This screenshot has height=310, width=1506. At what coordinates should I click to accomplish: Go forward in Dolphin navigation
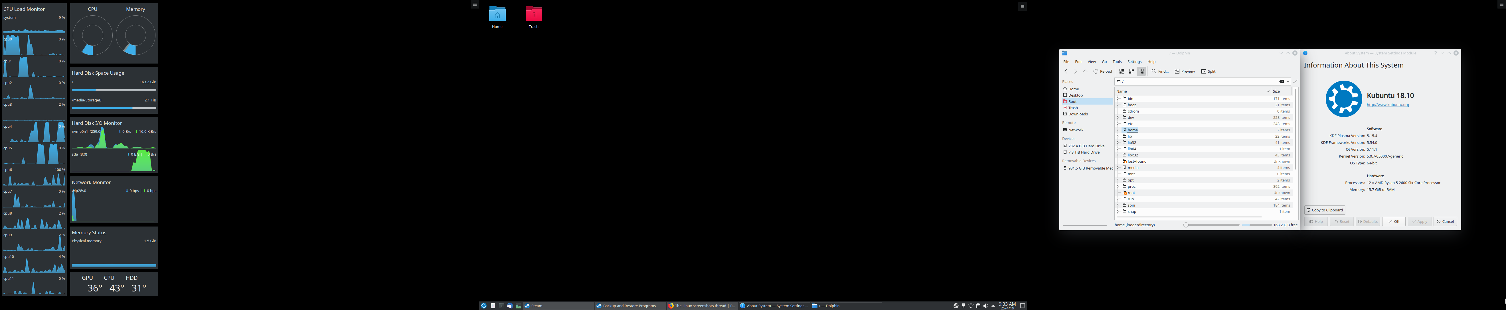(1075, 71)
